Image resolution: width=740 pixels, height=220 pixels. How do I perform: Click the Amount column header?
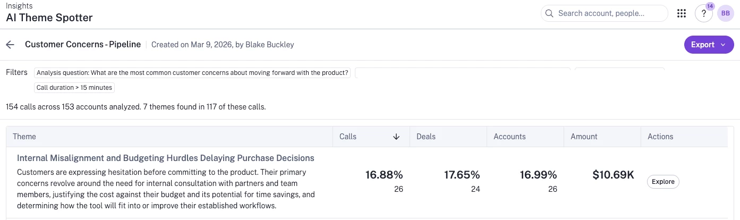coord(584,137)
